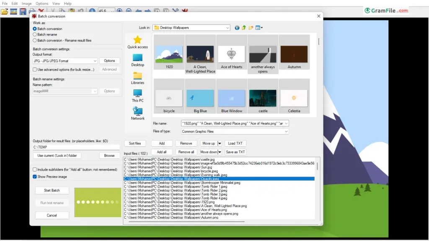Open the Move down arrow dropdown

point(220,152)
